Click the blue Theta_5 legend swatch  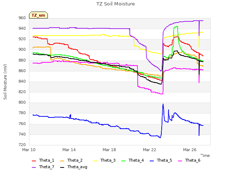[x=152, y=161]
